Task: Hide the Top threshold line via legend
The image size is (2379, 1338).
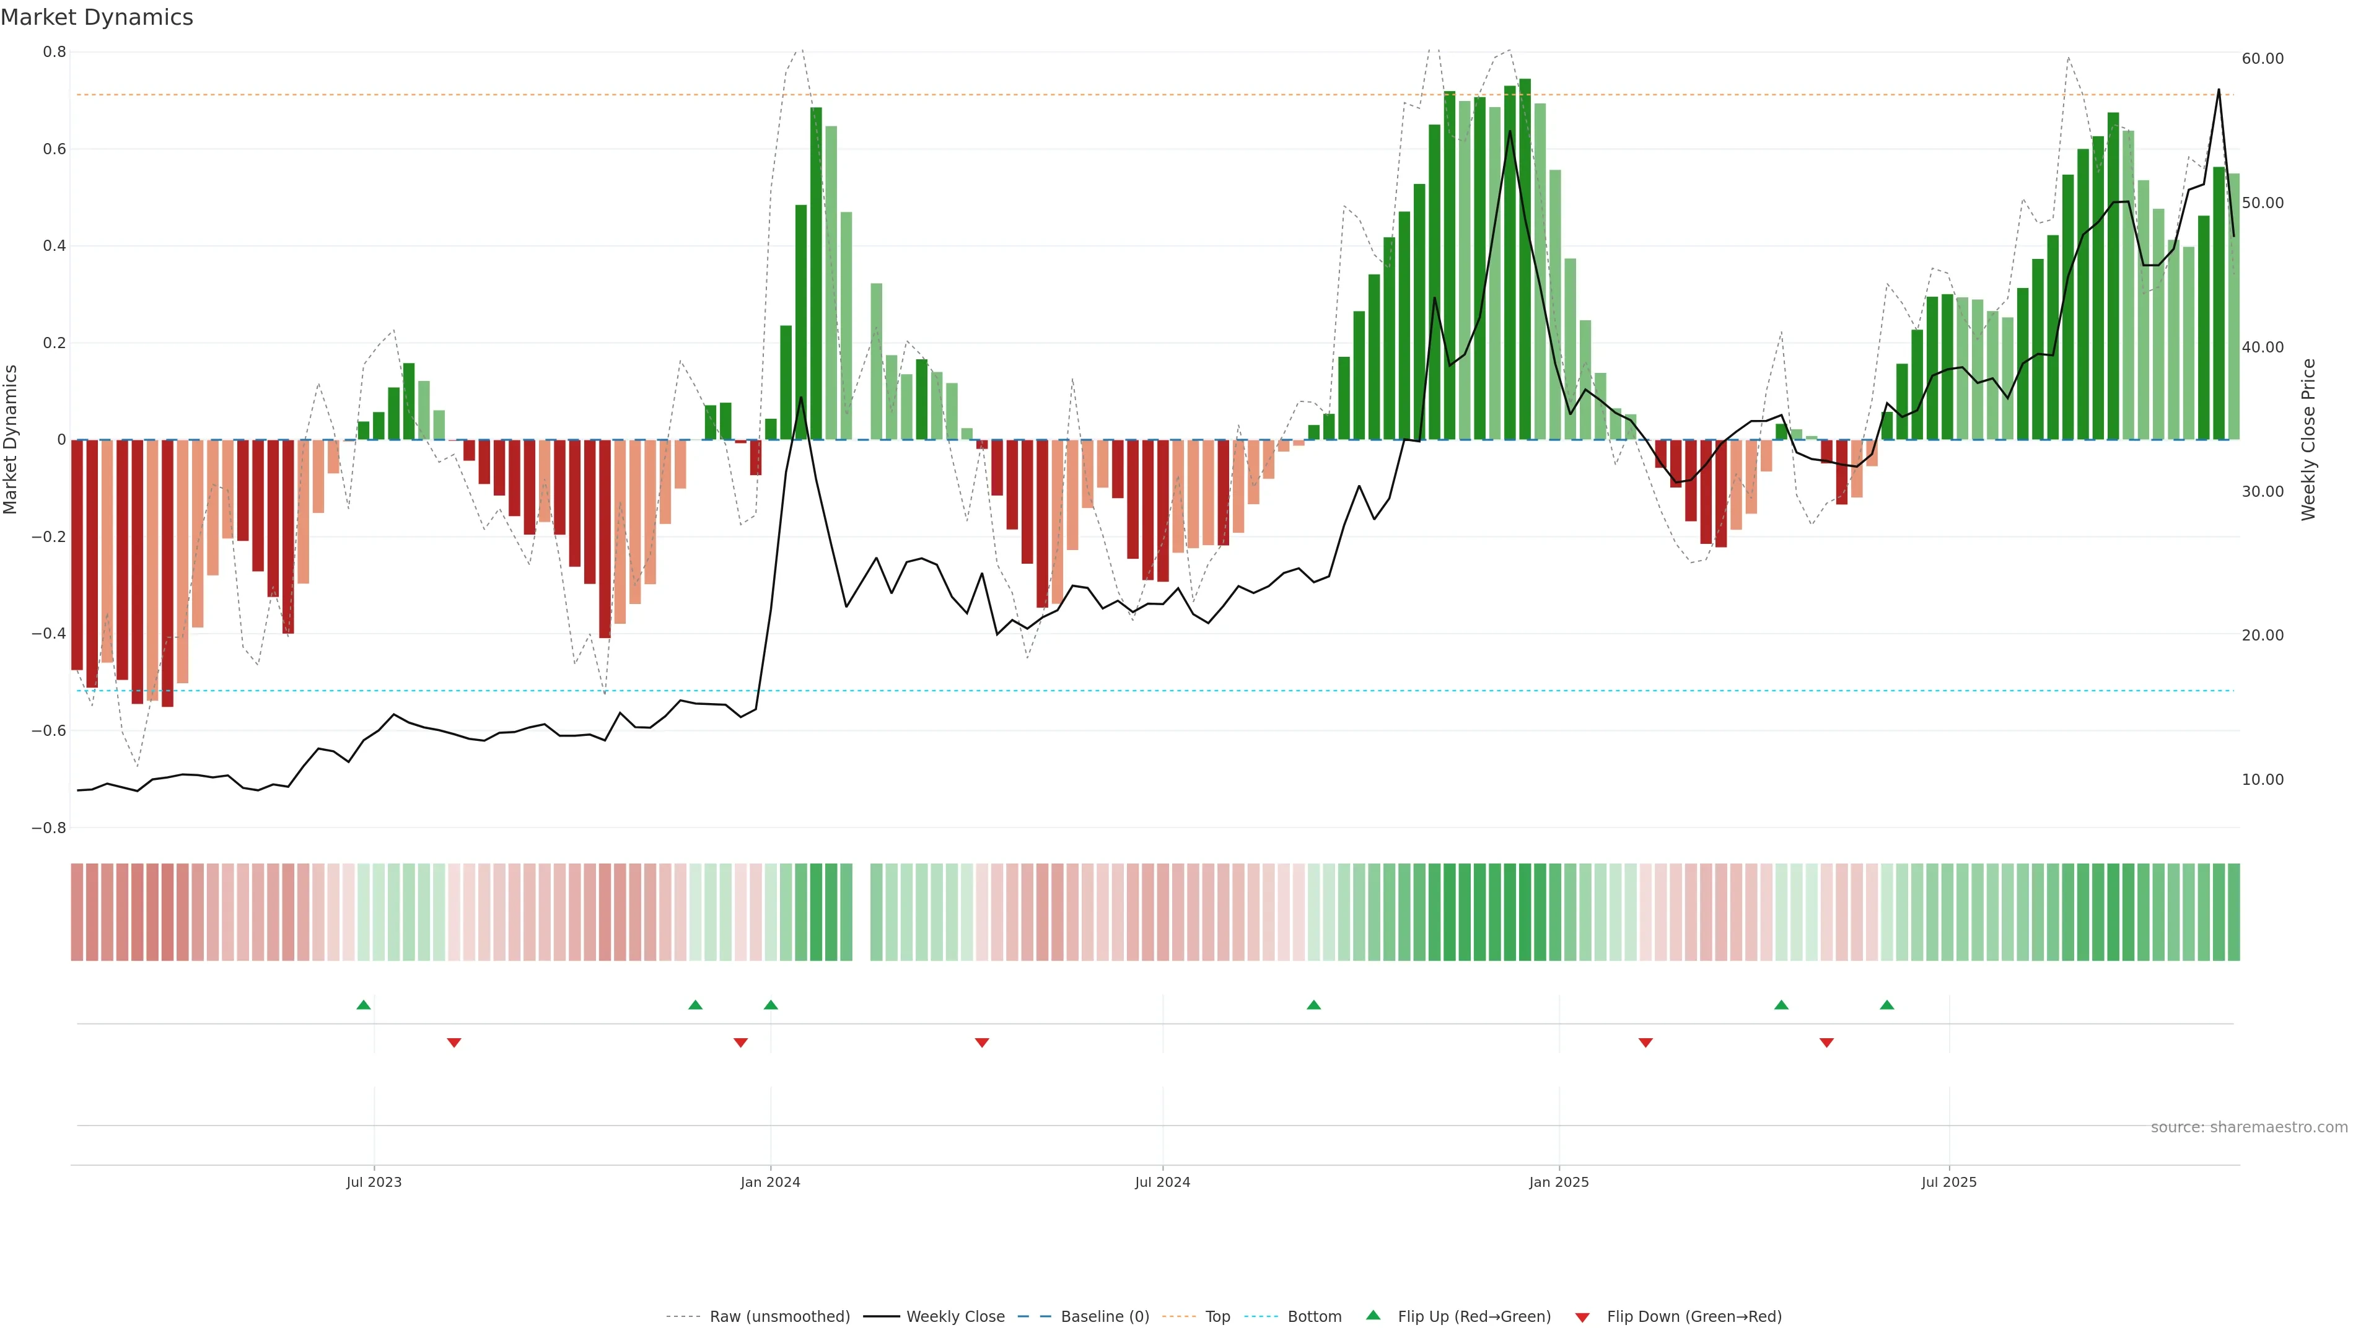Action: [x=1217, y=1317]
